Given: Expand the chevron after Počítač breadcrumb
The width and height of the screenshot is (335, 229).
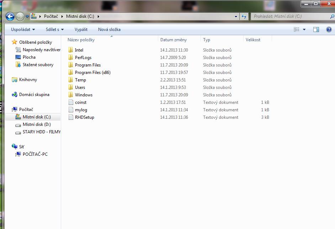Looking at the screenshot, I should click(x=62, y=16).
